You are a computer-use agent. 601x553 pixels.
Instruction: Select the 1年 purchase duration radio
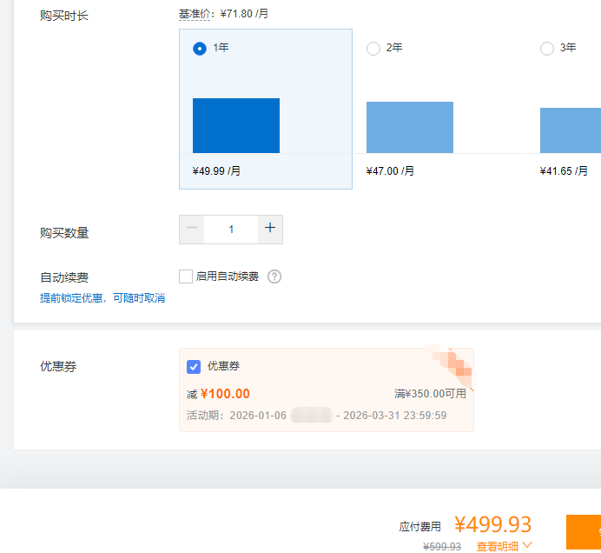200,49
